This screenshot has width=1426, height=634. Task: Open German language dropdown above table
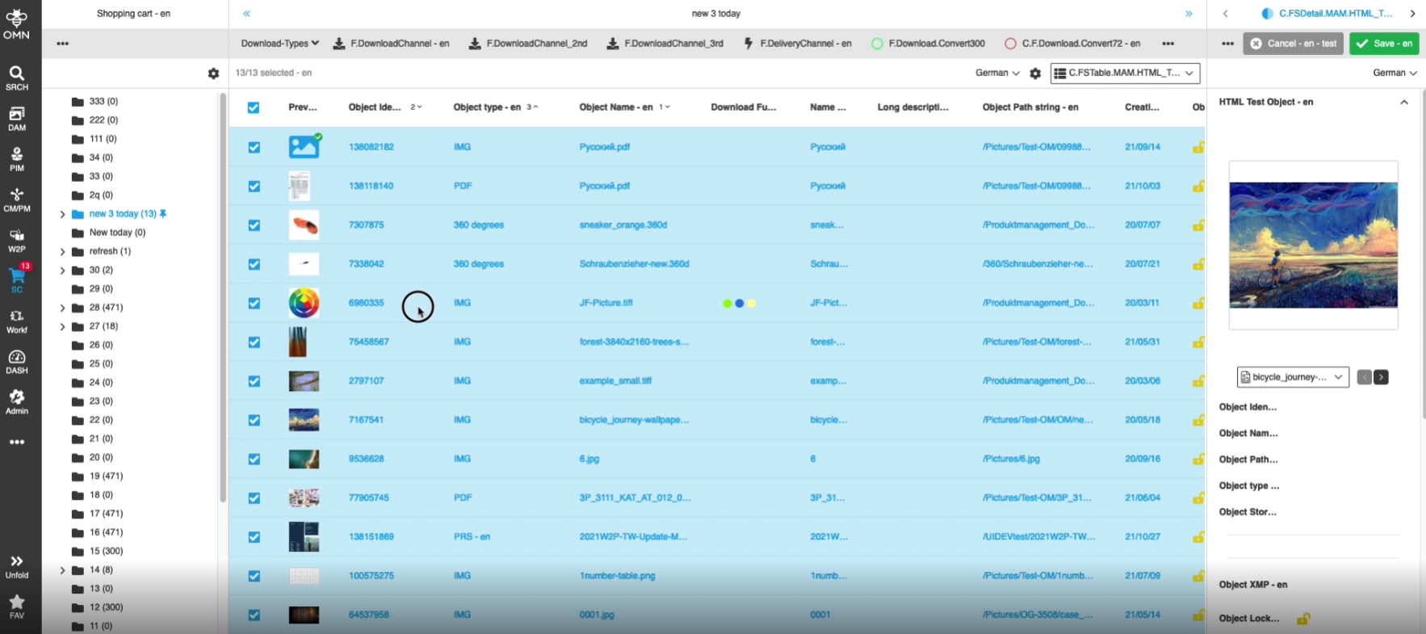click(x=997, y=73)
